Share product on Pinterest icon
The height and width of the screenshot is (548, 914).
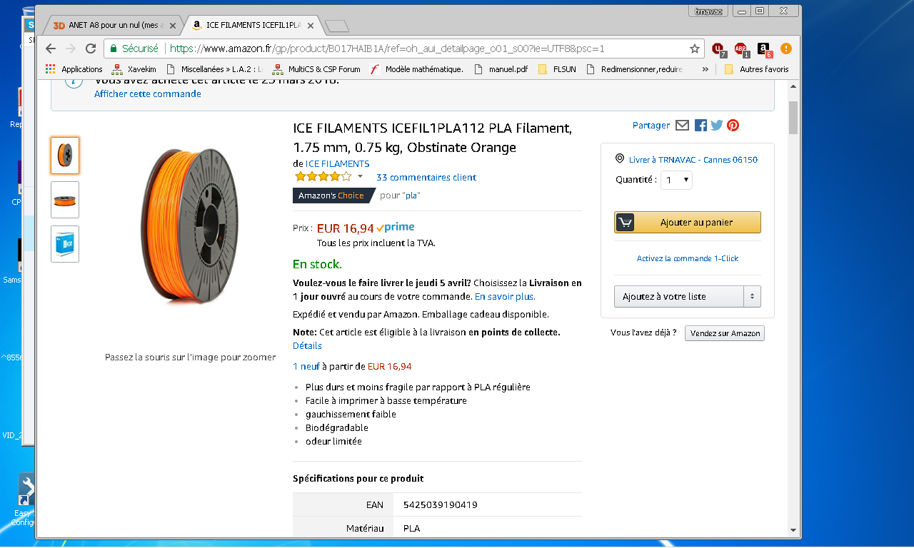tap(733, 125)
